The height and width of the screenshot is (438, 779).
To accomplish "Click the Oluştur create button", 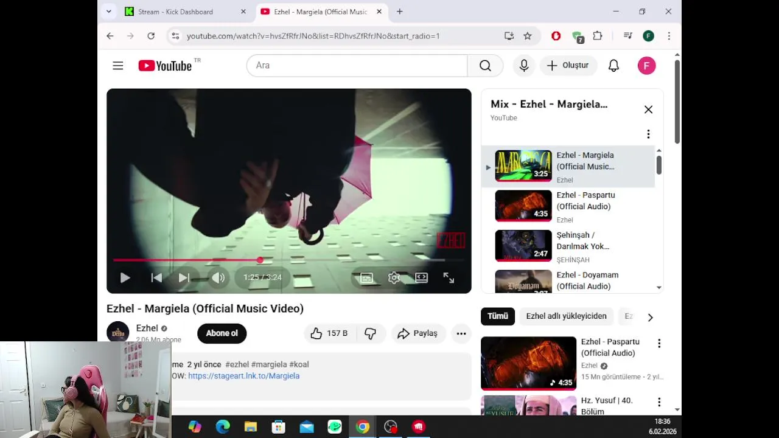I will [568, 66].
